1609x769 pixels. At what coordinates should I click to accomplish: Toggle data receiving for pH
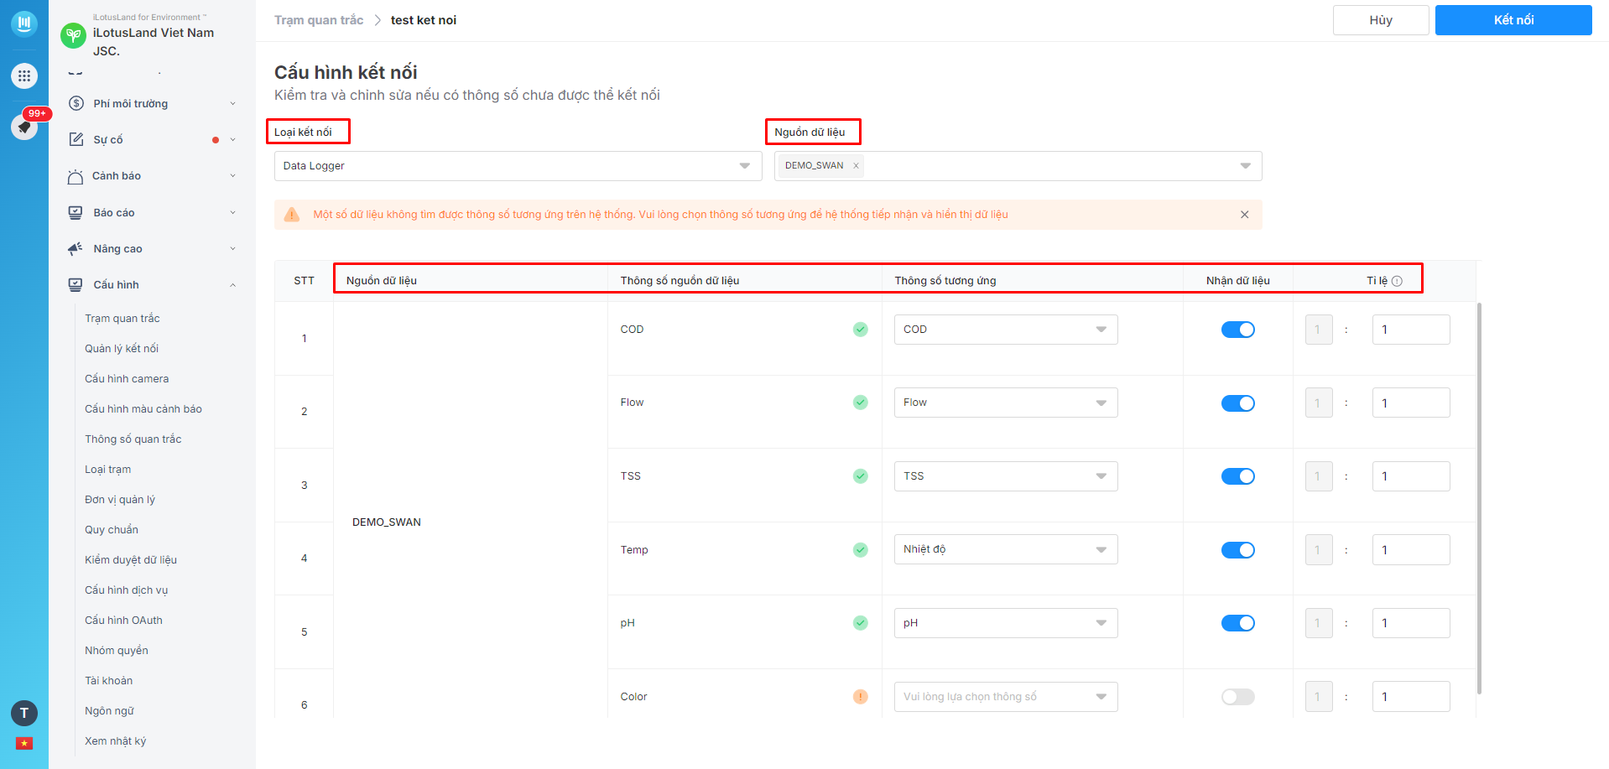click(x=1238, y=623)
